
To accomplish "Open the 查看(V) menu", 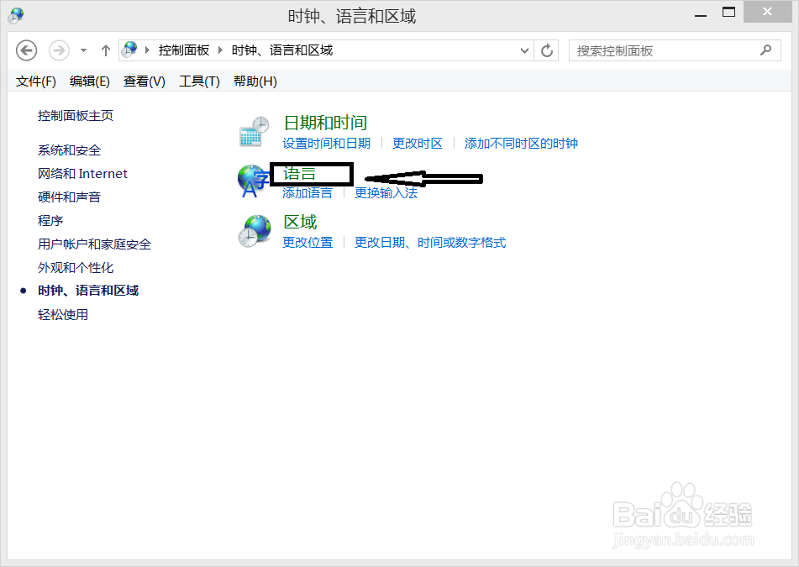I will coord(145,81).
